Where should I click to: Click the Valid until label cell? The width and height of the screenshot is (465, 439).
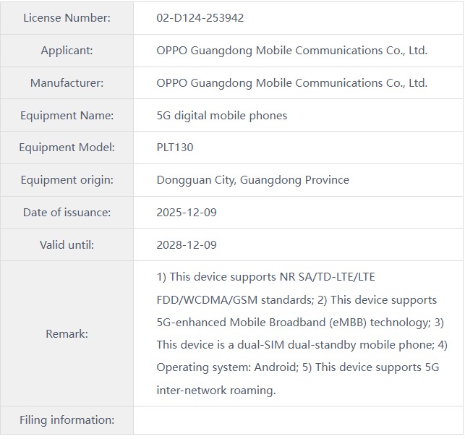[x=67, y=245]
